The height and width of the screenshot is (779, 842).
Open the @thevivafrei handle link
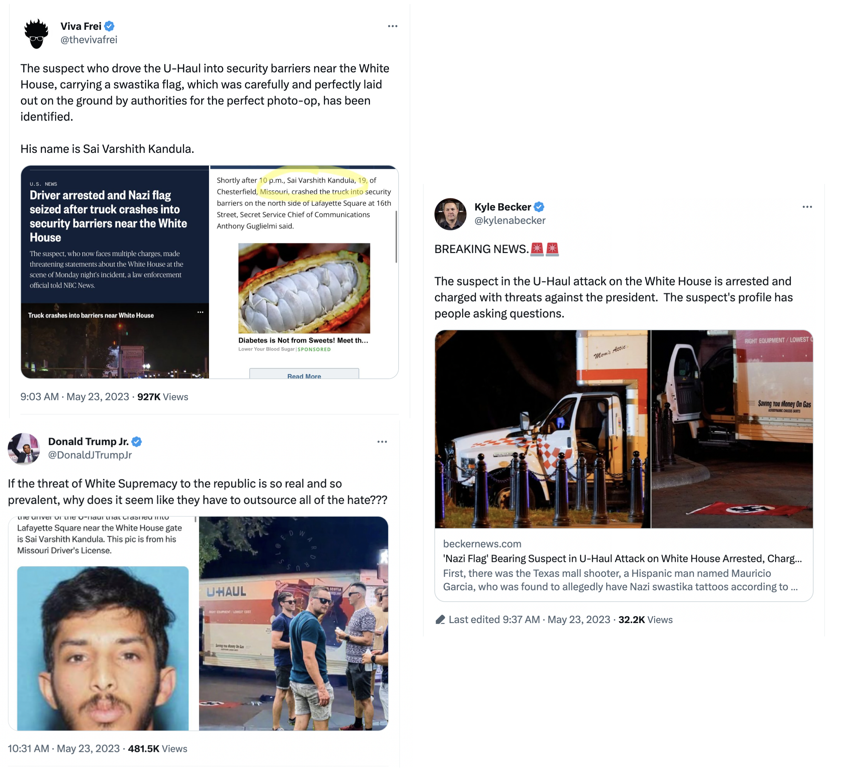point(89,39)
